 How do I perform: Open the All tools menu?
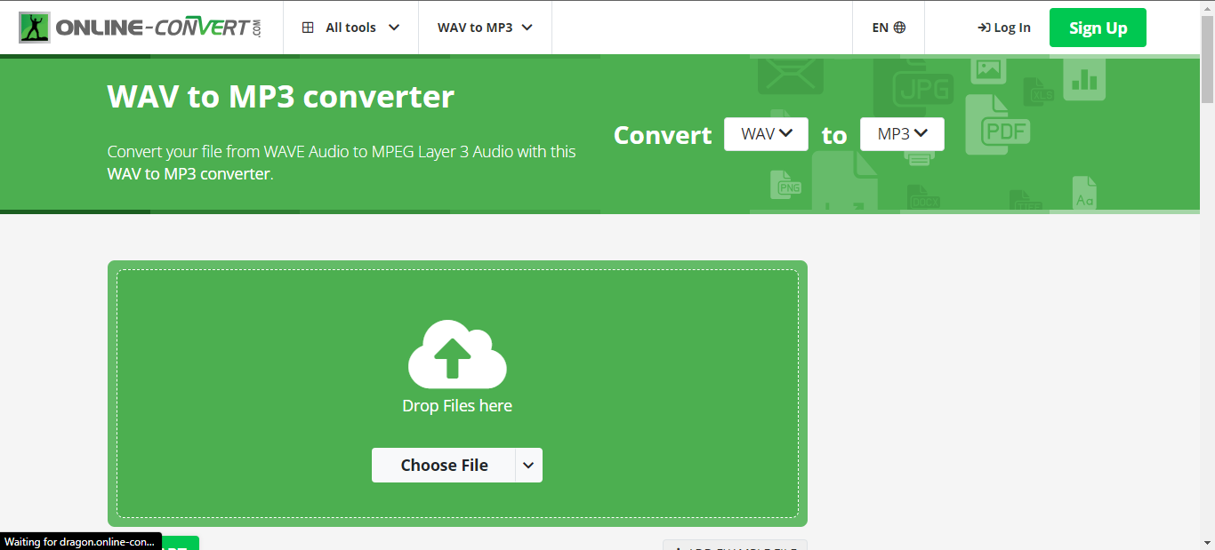[350, 28]
